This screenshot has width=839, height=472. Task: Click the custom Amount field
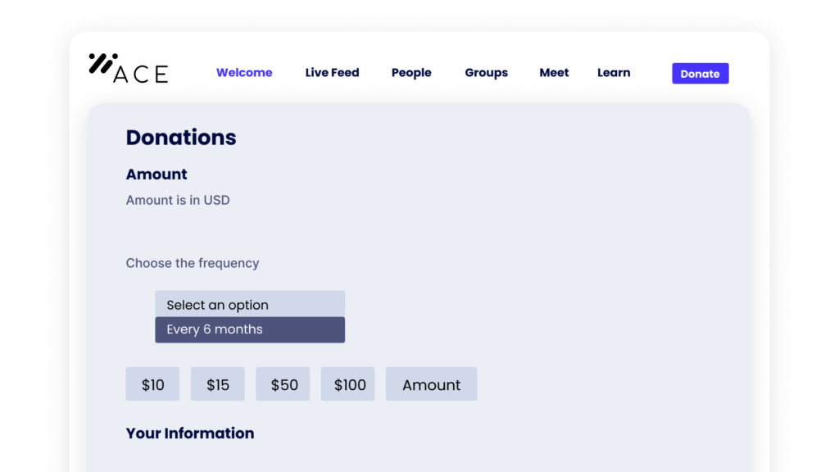(432, 384)
